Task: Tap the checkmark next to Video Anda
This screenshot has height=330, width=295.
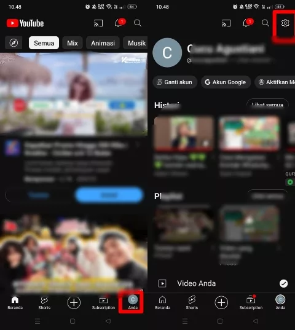Action: tap(283, 283)
